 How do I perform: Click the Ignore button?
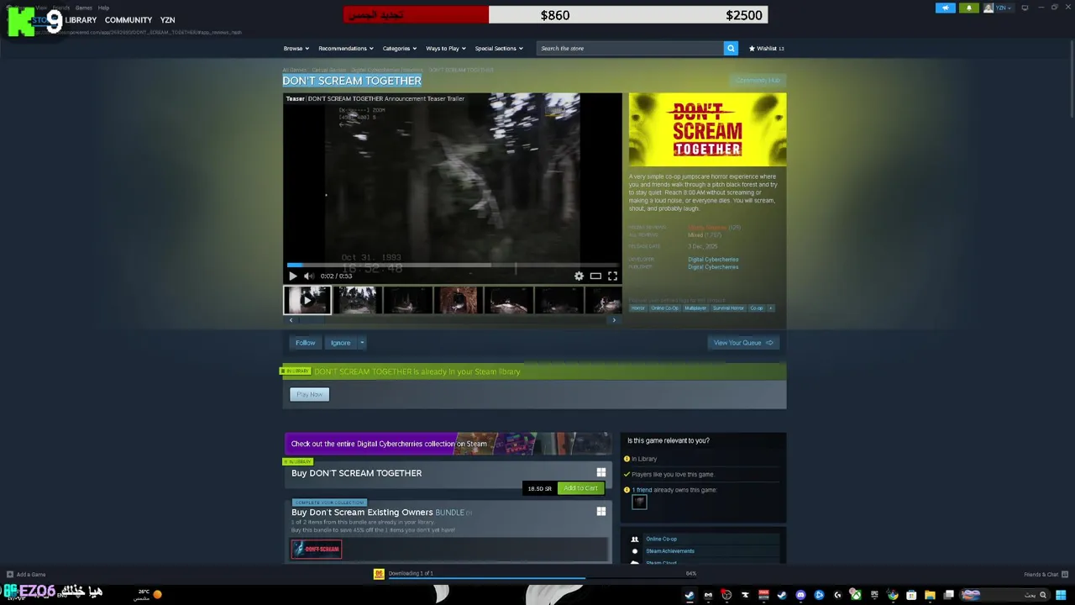click(340, 343)
